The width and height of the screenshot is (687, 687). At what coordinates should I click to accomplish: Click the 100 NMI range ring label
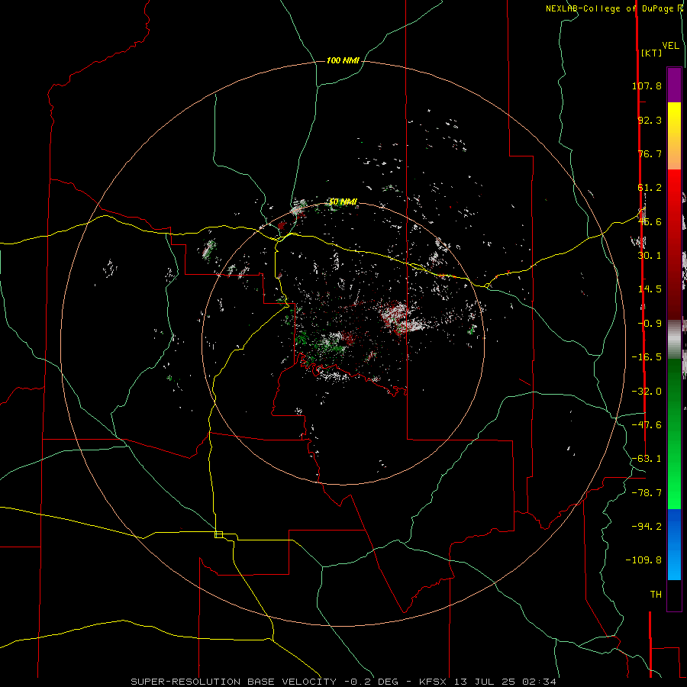[x=343, y=60]
